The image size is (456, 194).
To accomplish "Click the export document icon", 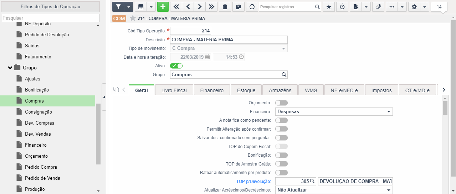I will tap(356, 7).
